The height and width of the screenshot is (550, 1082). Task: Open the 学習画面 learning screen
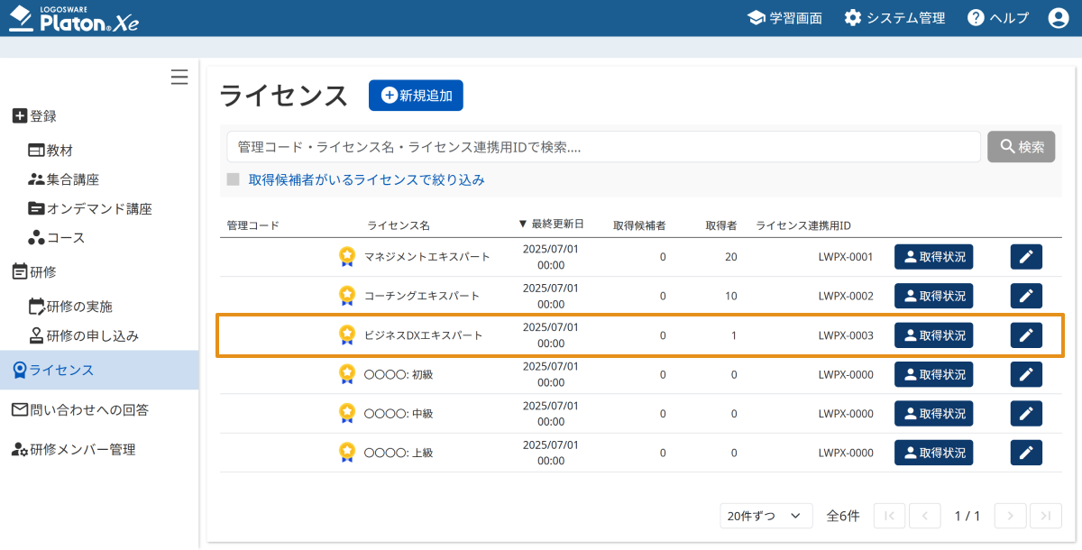(x=785, y=18)
